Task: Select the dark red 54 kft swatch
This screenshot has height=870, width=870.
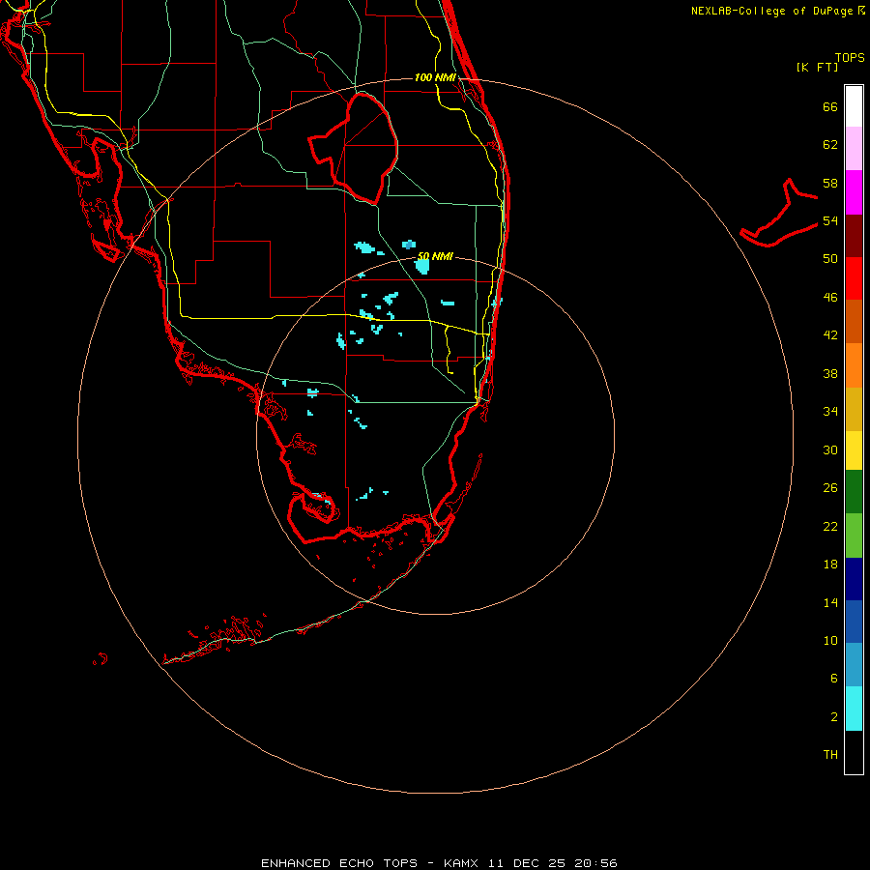Action: 854,235
